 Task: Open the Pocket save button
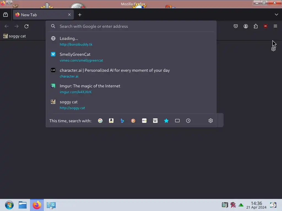click(x=236, y=26)
